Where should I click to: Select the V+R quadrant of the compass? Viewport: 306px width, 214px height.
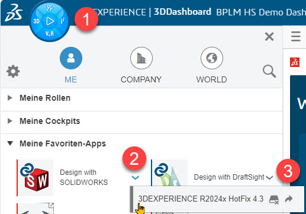coord(50,34)
